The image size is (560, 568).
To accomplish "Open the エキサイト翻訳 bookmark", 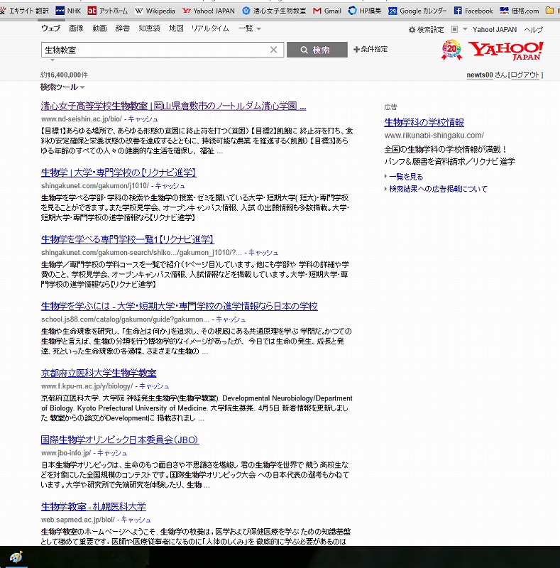I will point(25,11).
